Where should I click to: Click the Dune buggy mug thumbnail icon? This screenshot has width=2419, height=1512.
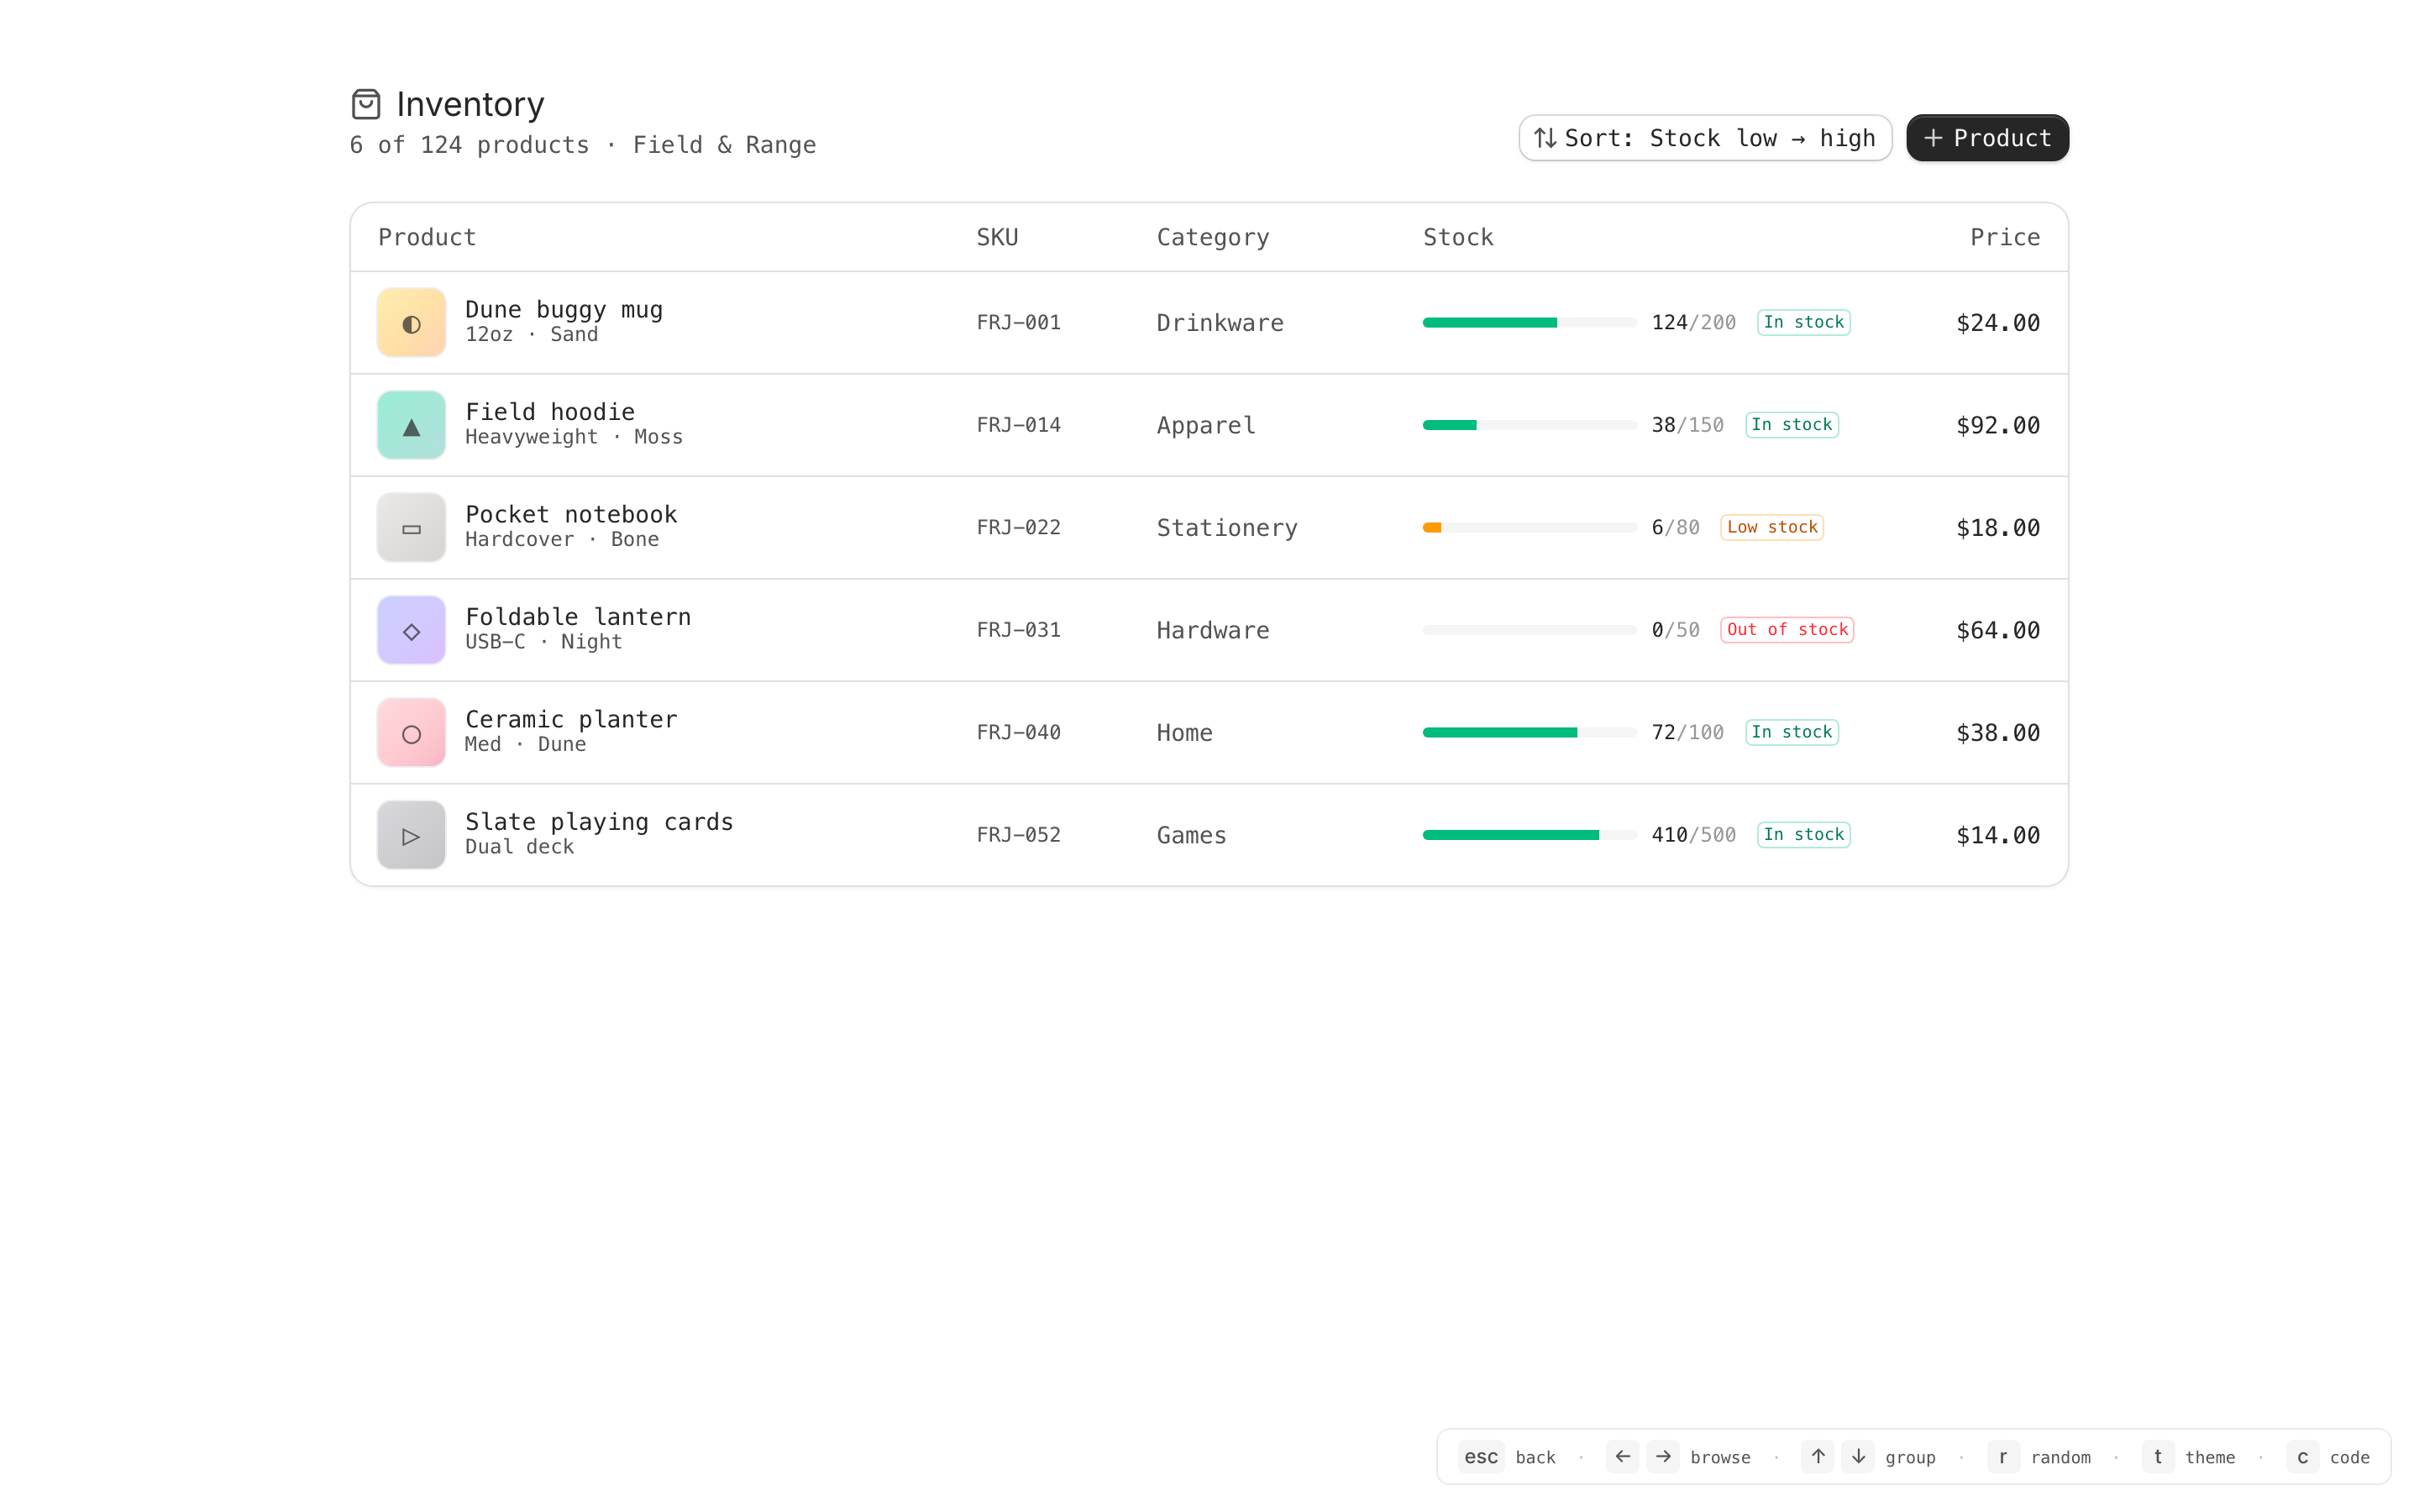coord(411,323)
